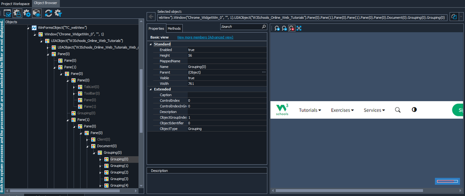465x196 pixels.
Task: Collapse the Extended properties section
Action: point(150,89)
